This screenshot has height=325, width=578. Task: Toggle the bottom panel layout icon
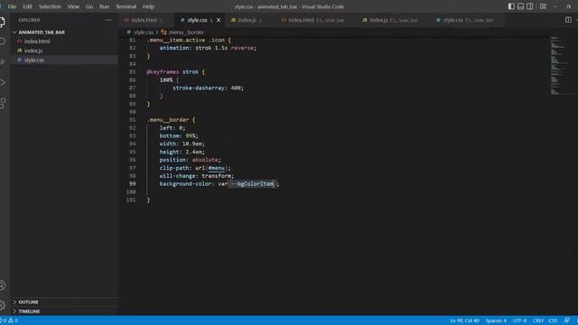pos(520,6)
